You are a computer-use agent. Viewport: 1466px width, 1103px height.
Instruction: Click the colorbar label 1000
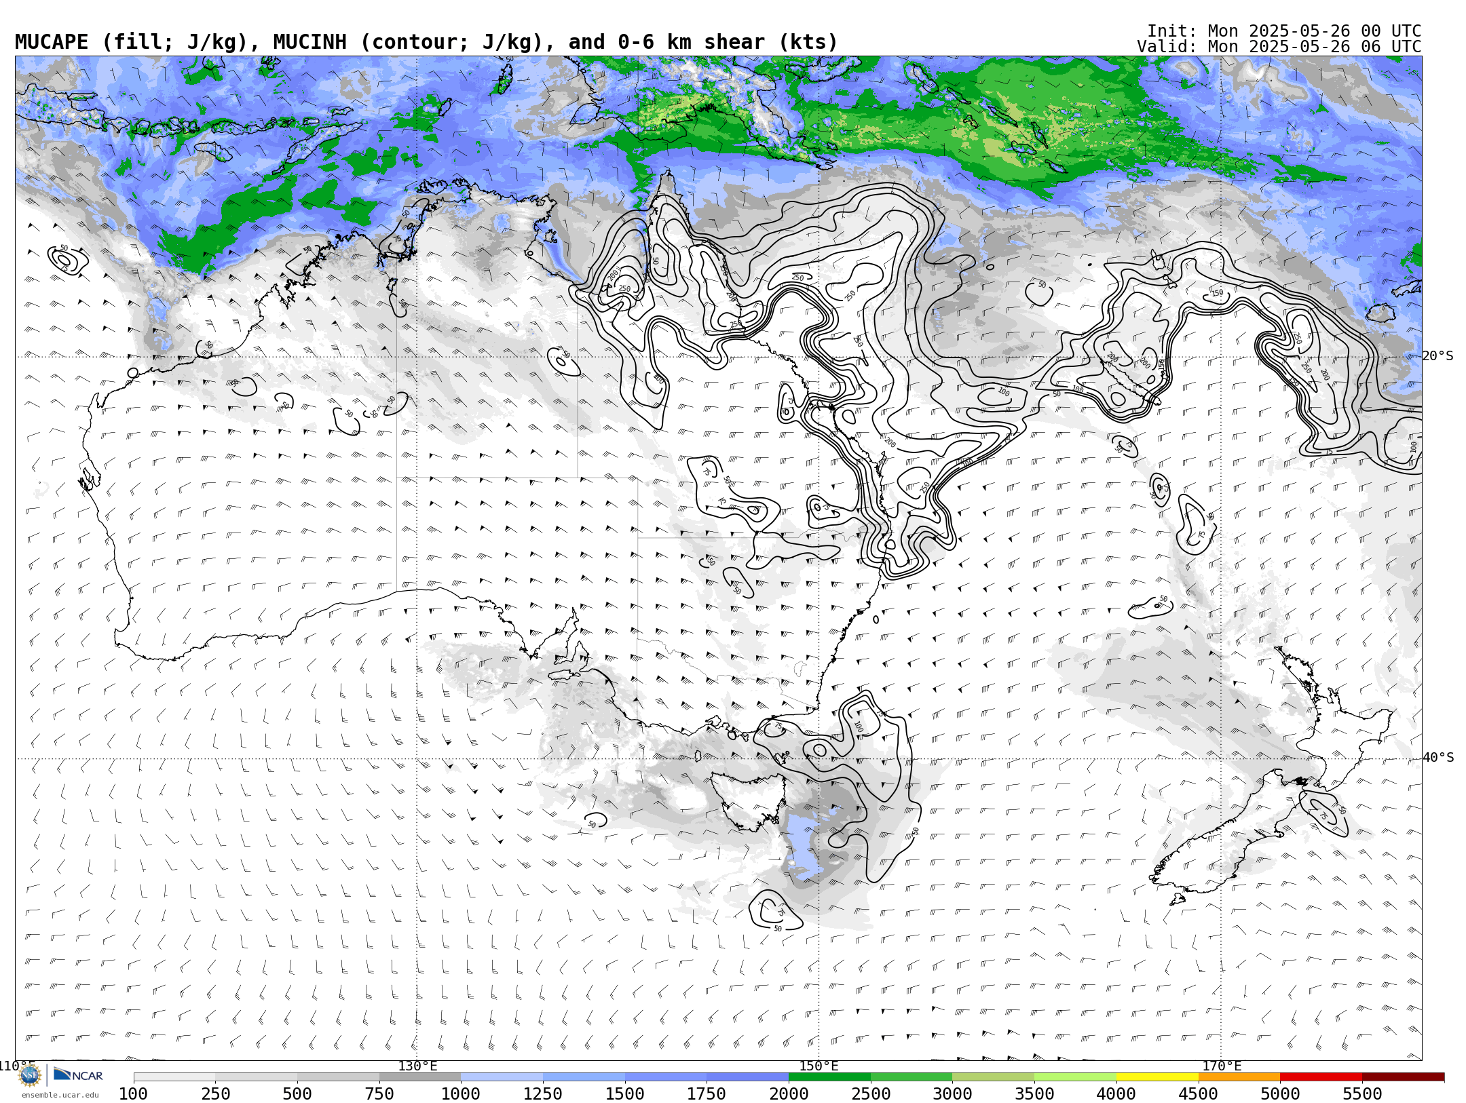tap(461, 1094)
